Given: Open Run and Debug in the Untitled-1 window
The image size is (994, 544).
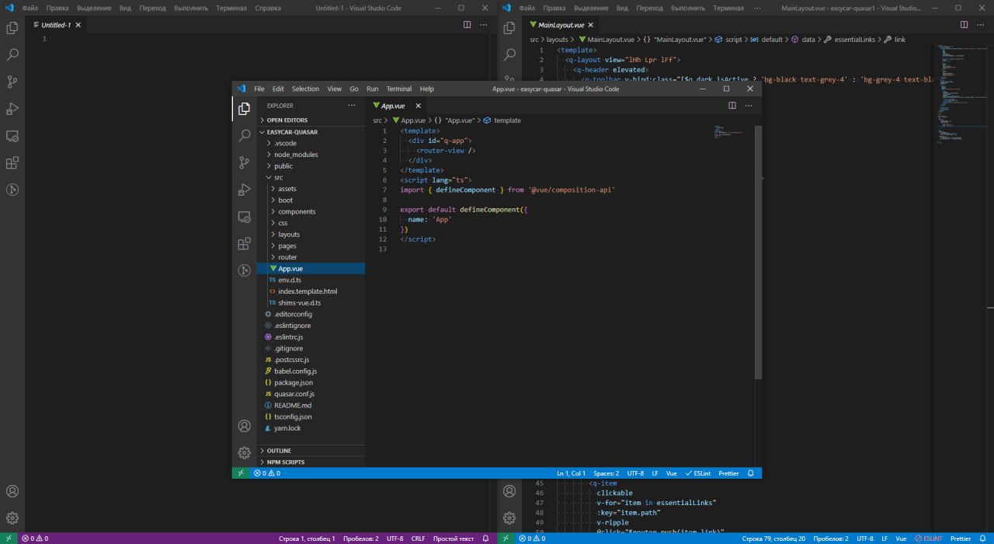Looking at the screenshot, I should (12, 109).
